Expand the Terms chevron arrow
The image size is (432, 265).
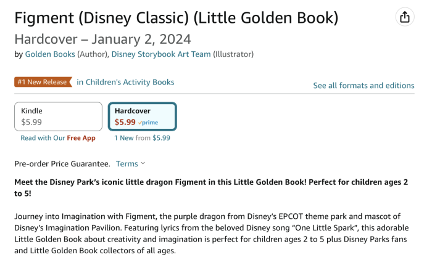click(143, 163)
